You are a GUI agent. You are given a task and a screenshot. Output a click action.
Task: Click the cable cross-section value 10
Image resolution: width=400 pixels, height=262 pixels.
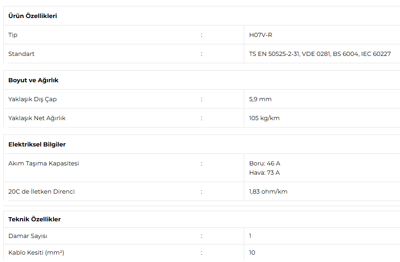point(252,253)
